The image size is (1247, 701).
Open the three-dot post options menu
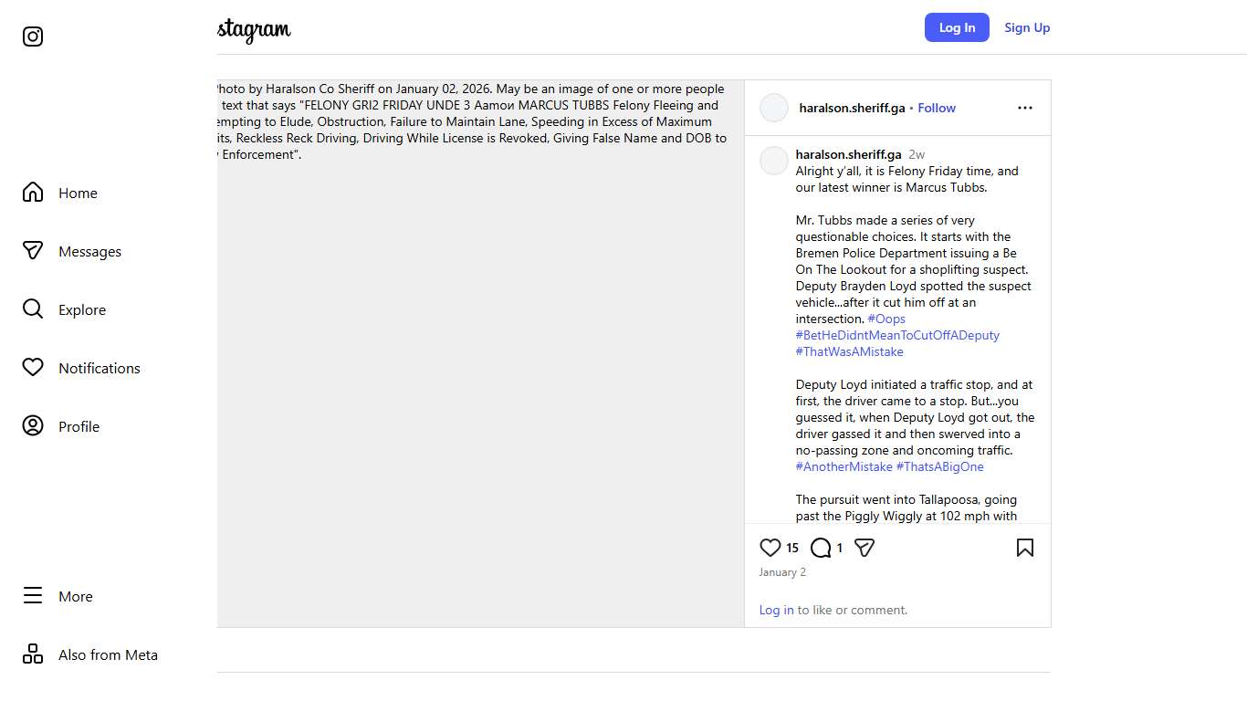1025,108
